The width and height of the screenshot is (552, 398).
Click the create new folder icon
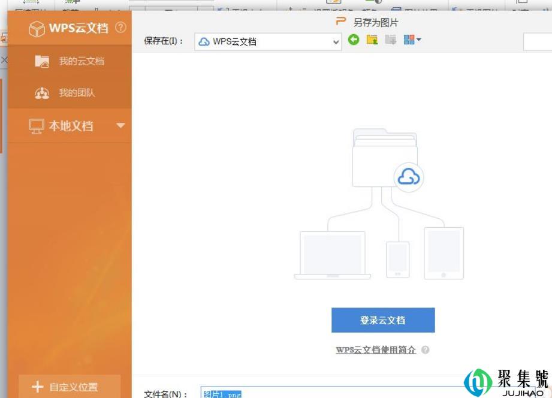click(391, 40)
